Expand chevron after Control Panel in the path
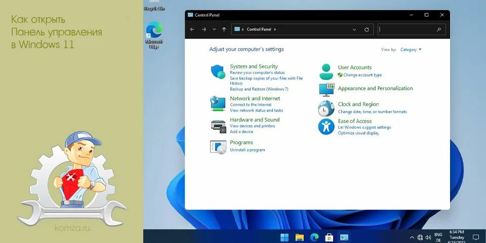Image resolution: width=486 pixels, height=243 pixels. tap(275, 29)
